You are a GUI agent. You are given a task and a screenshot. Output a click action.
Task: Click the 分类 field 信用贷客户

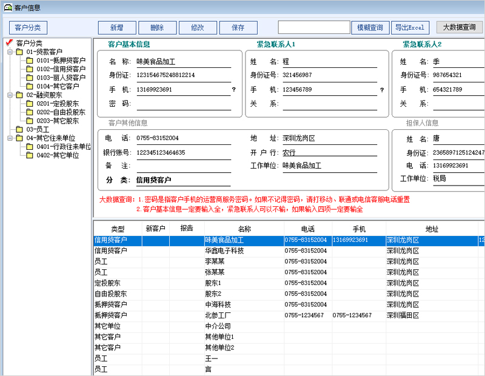[184, 180]
